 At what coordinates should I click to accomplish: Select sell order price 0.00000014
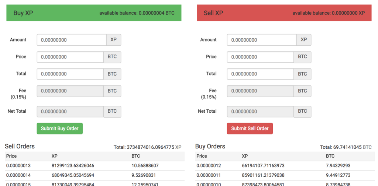[x=18, y=175]
